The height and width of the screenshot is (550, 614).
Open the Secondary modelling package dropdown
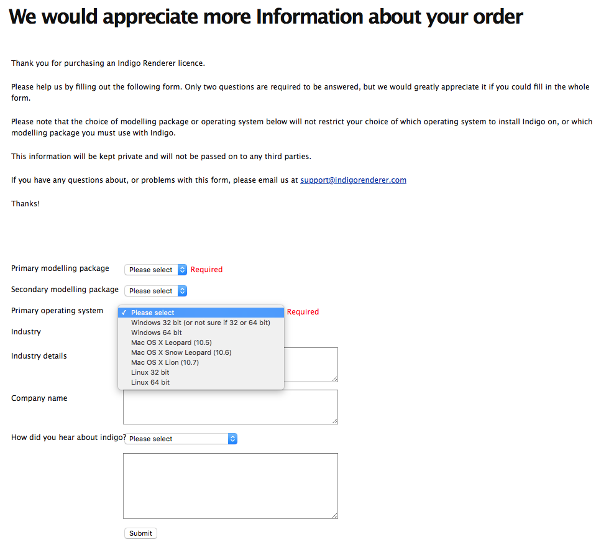[155, 291]
